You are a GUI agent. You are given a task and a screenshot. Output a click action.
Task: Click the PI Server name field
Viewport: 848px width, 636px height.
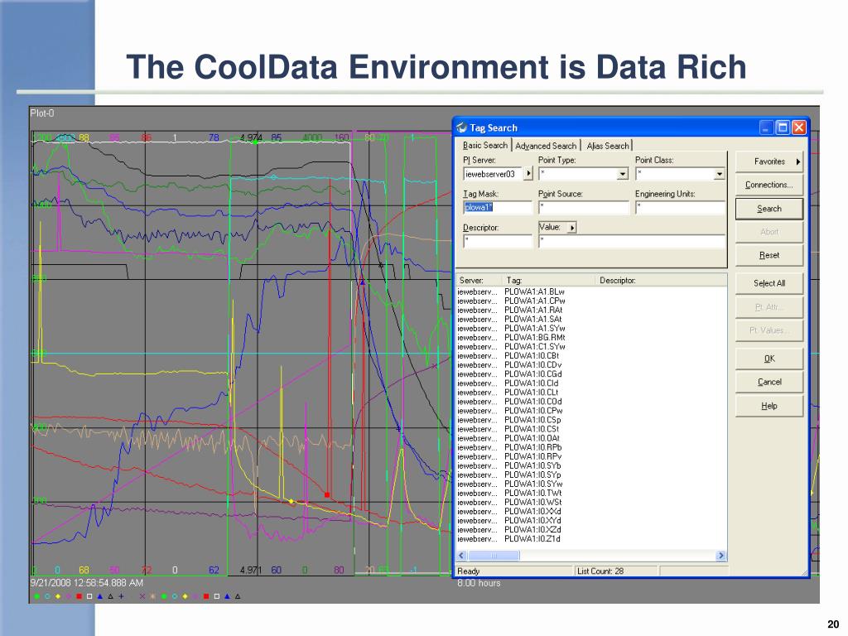click(x=493, y=174)
